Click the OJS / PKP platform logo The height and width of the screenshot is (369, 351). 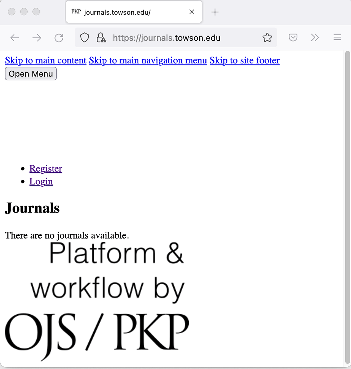coord(97,301)
